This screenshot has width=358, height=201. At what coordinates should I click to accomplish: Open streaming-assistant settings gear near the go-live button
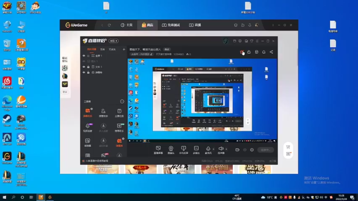[252, 150]
